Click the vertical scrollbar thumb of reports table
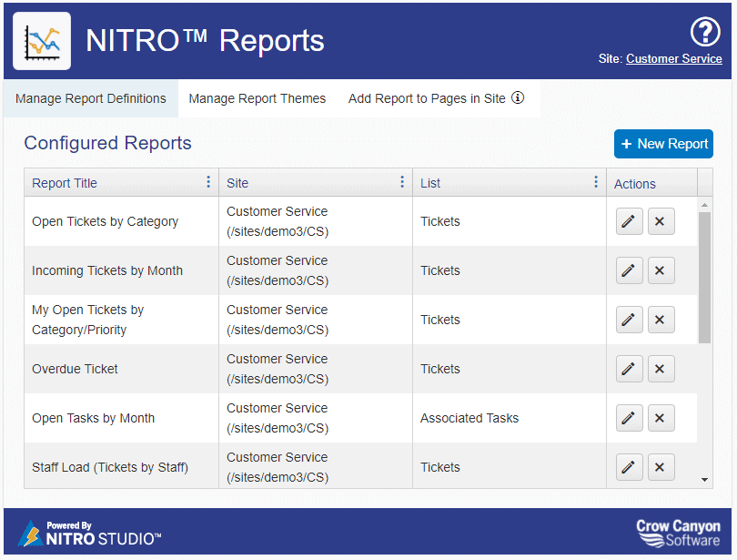 tap(704, 278)
